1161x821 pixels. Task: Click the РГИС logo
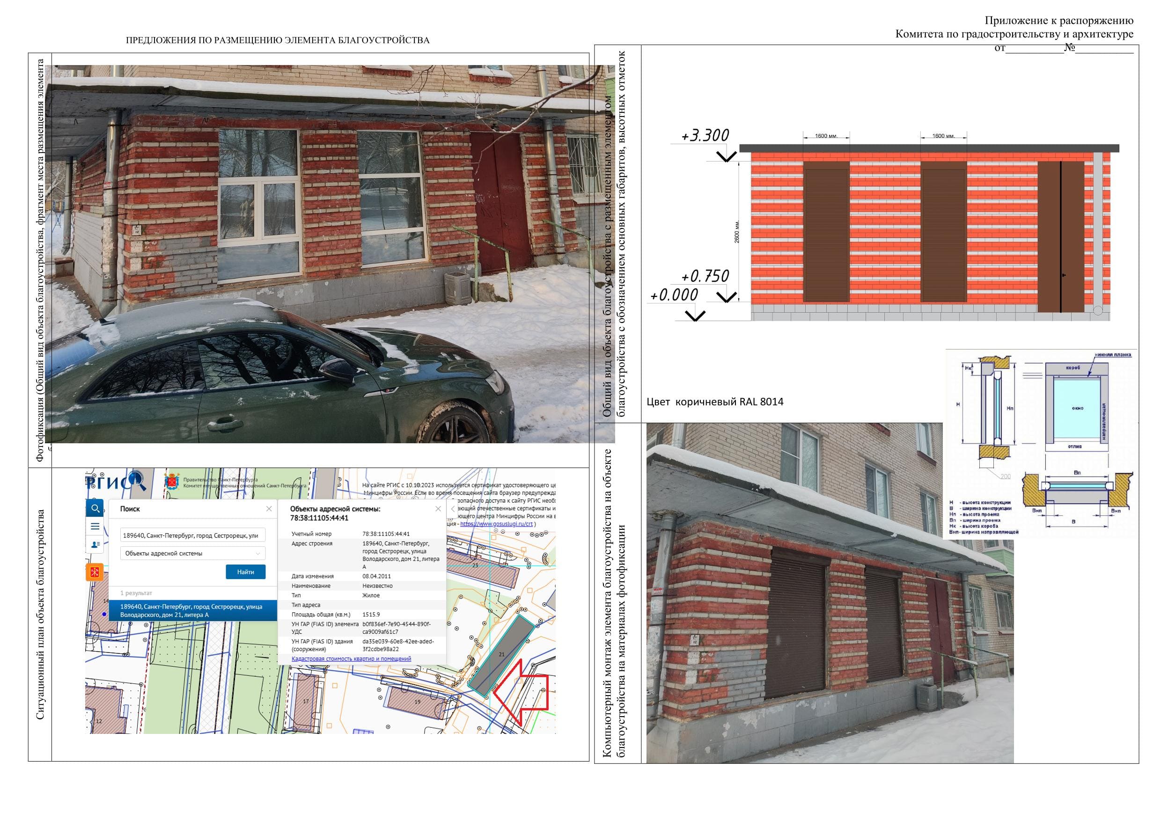pos(115,481)
